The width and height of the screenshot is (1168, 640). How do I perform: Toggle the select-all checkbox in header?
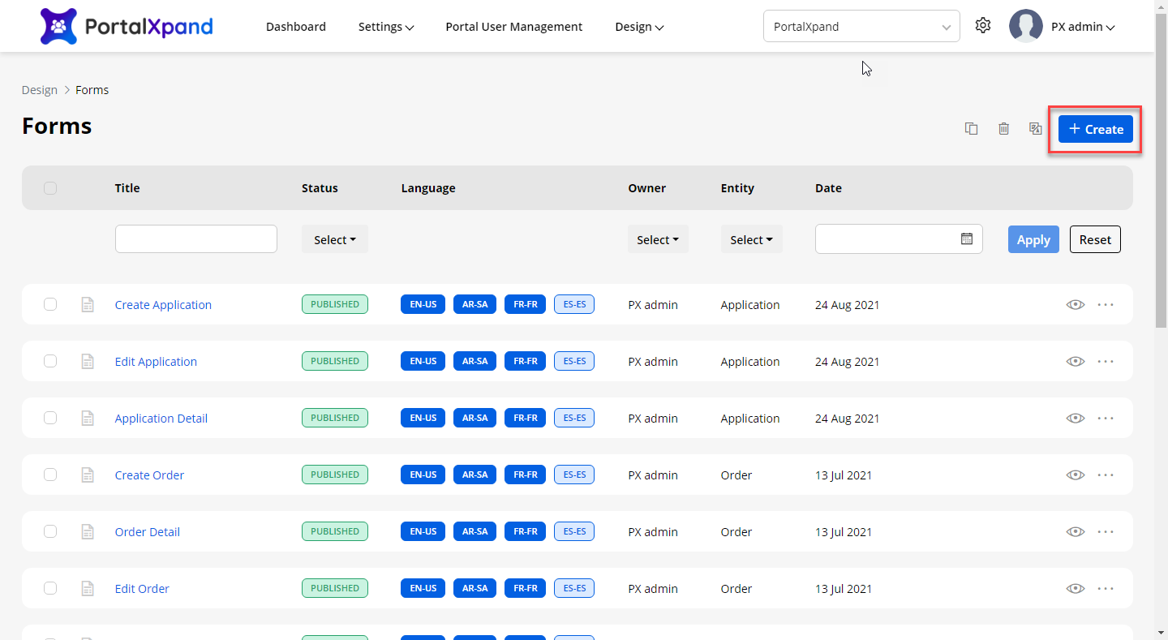pyautogui.click(x=50, y=188)
